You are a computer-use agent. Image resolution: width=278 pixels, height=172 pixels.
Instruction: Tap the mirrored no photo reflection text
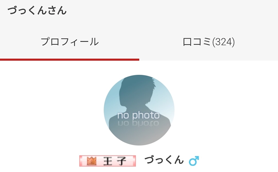click(138, 123)
